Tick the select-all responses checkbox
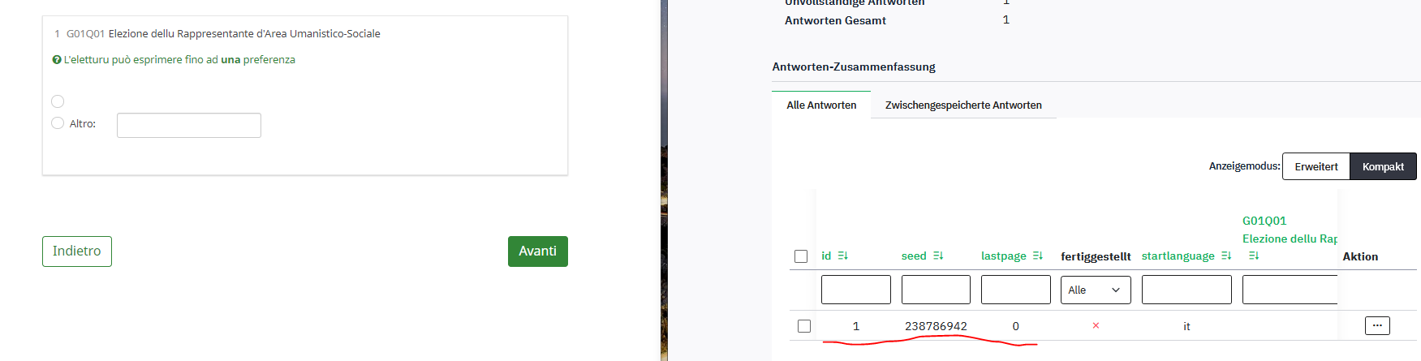The image size is (1421, 361). [801, 256]
